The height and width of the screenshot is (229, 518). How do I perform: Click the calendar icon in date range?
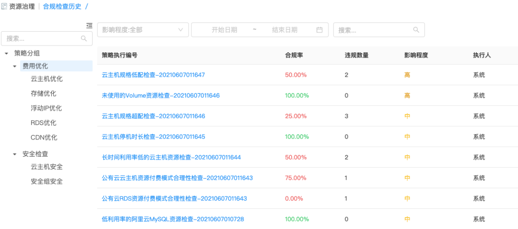tap(319, 30)
